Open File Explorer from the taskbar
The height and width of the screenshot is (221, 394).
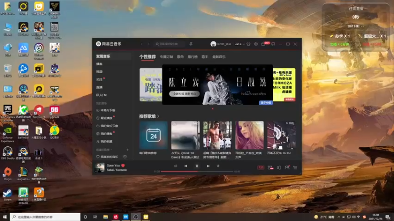pyautogui.click(x=105, y=217)
